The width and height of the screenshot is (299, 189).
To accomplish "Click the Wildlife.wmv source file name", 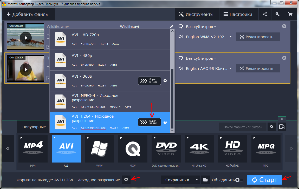I will click(58, 26).
